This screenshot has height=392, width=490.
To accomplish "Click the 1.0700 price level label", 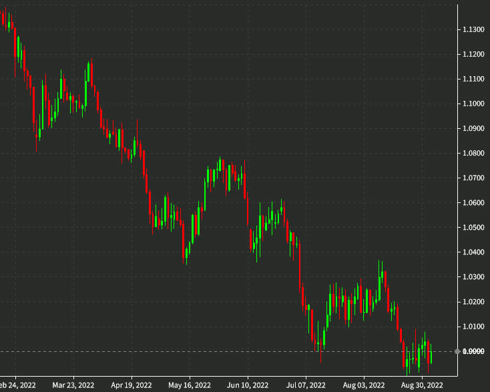I will coord(473,178).
